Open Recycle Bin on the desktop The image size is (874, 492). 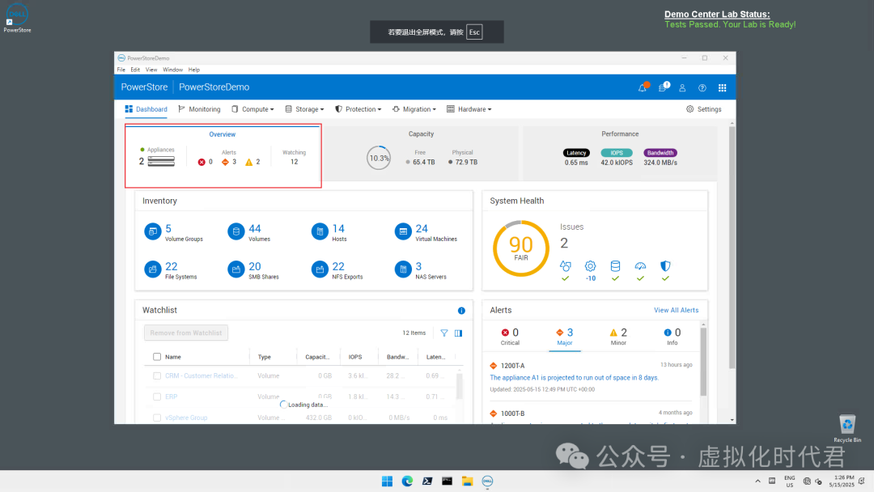[847, 429]
